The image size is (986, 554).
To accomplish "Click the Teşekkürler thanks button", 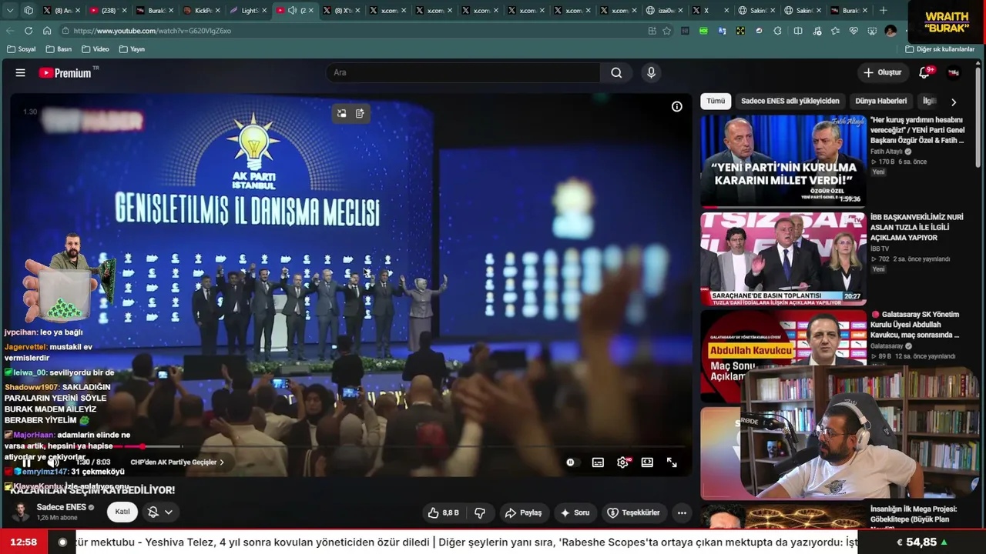I will (633, 512).
